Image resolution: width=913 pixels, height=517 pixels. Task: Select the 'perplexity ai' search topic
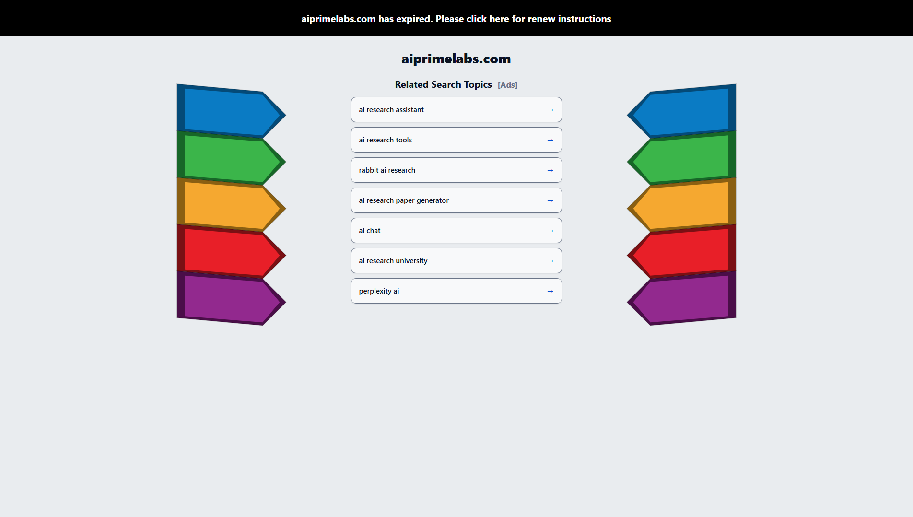point(456,291)
